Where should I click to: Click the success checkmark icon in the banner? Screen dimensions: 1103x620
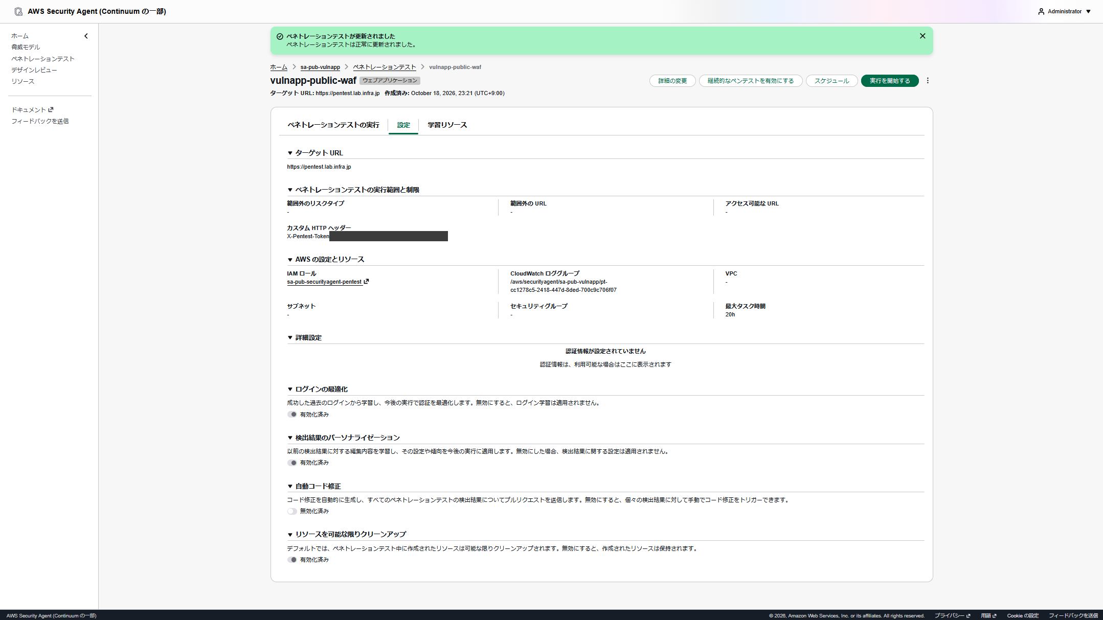click(x=280, y=36)
